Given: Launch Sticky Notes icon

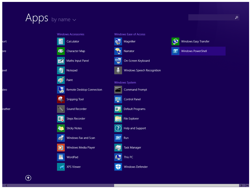Looking at the screenshot, I should click(61, 128).
